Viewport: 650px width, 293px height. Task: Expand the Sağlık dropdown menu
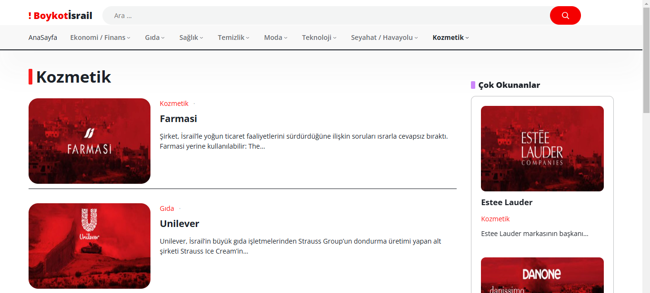coord(191,38)
